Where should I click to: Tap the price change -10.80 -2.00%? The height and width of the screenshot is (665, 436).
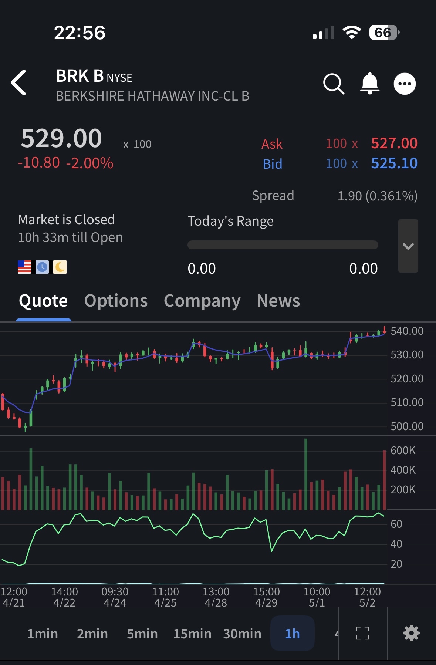tap(66, 163)
